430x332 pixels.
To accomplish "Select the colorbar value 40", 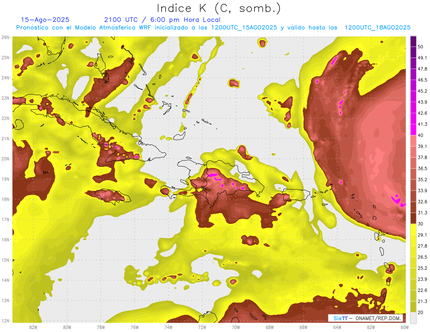I will point(421,135).
